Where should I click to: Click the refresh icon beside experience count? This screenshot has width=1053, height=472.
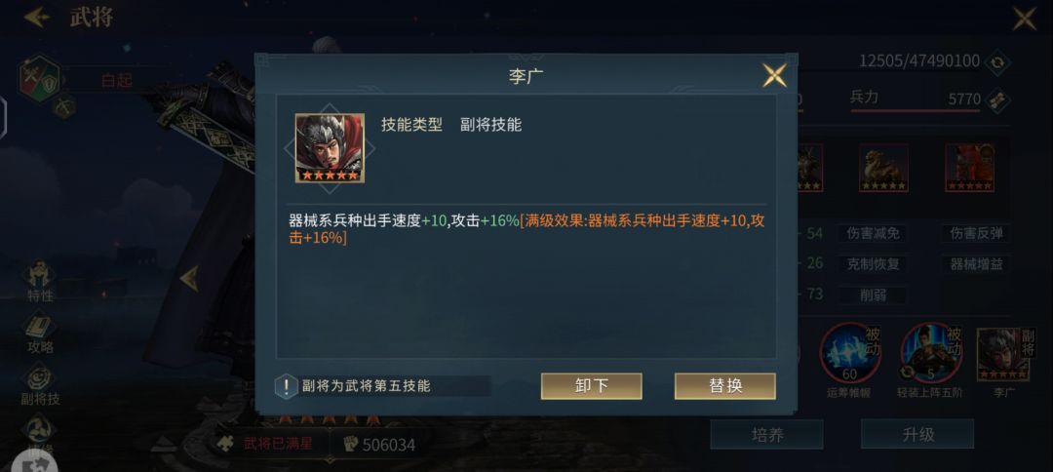click(997, 61)
